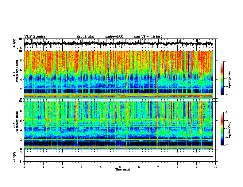Click time axis tick label "1"
The image size is (243, 187).
click(43, 167)
